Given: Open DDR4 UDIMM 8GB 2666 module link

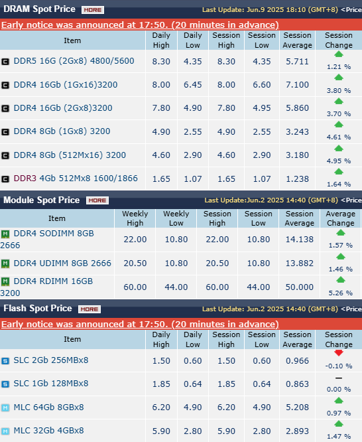Looking at the screenshot, I should tap(62, 263).
